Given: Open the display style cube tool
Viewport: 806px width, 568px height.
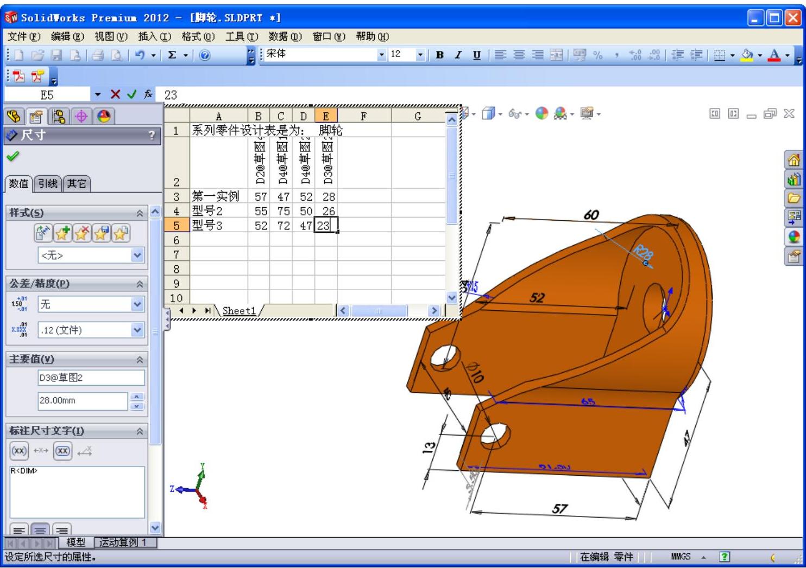Looking at the screenshot, I should [x=488, y=113].
